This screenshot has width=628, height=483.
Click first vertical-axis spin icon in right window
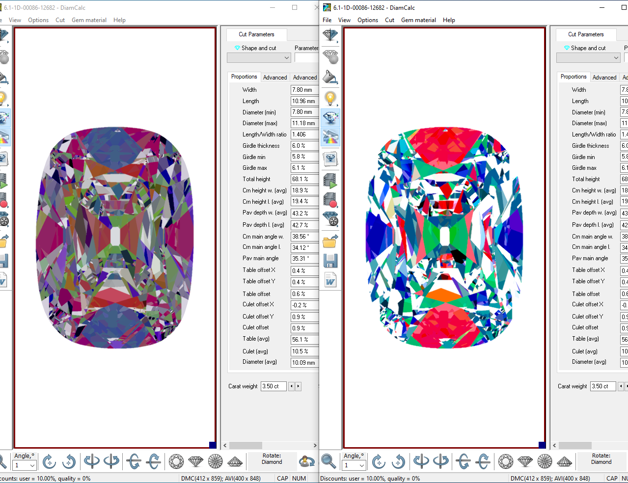pos(421,461)
